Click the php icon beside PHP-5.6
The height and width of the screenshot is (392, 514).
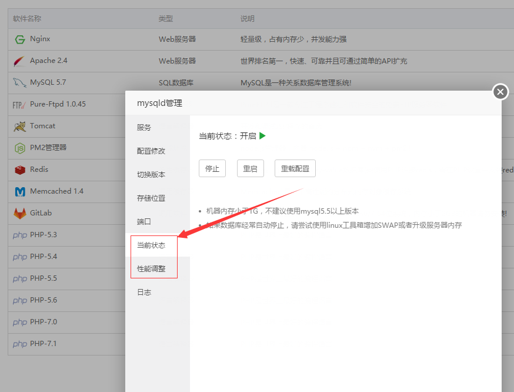pyautogui.click(x=20, y=301)
